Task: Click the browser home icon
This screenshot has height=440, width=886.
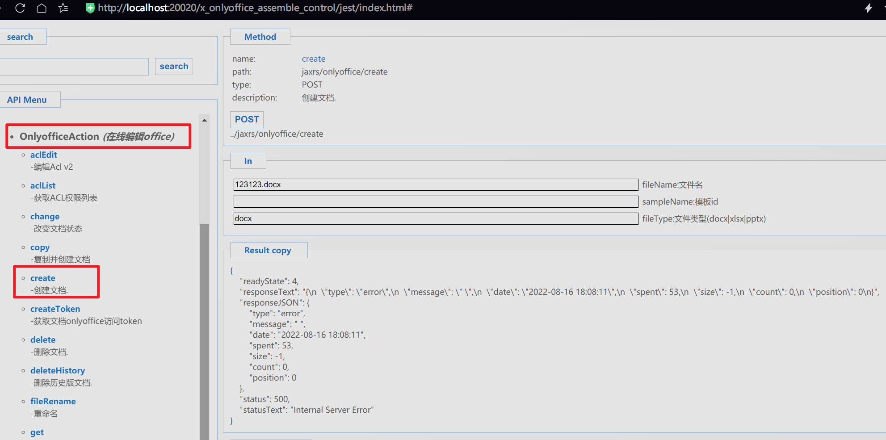Action: tap(42, 8)
